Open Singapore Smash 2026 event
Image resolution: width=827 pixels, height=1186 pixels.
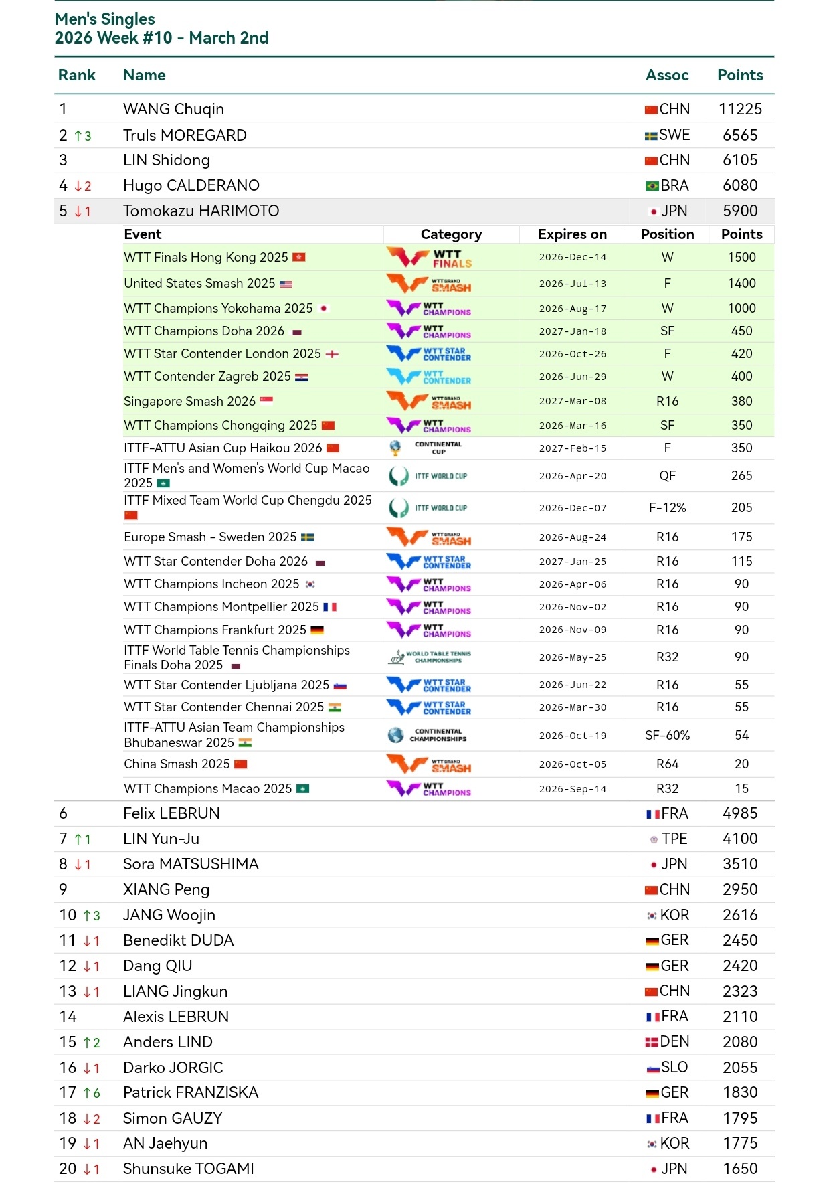point(189,402)
